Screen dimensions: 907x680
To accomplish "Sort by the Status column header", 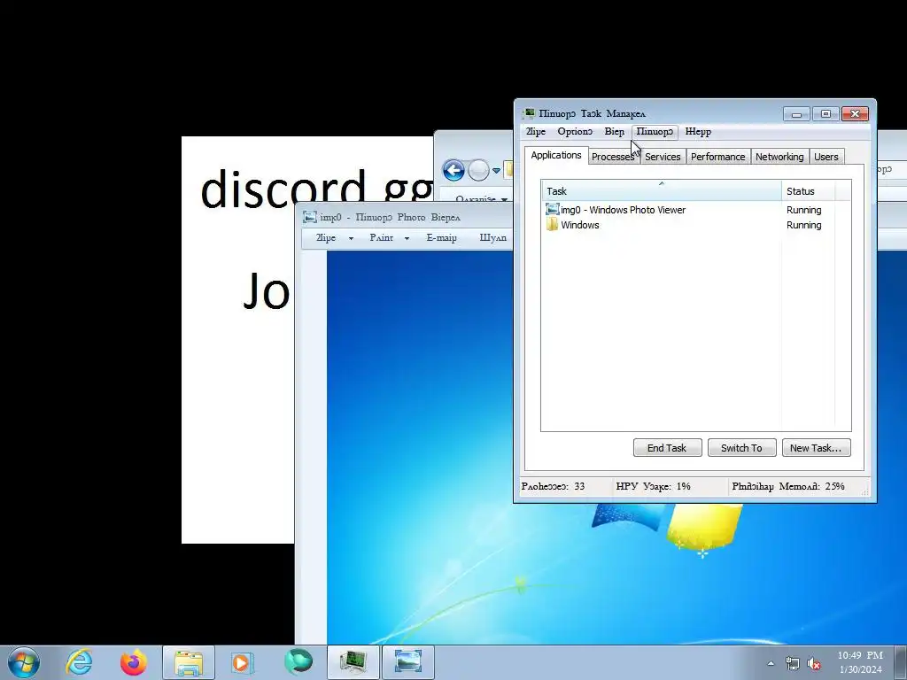I will tap(808, 191).
